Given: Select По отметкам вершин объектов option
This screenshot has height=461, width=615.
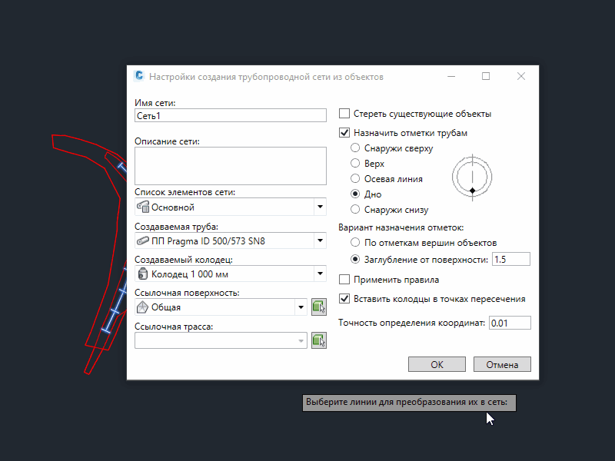Looking at the screenshot, I should coord(355,242).
